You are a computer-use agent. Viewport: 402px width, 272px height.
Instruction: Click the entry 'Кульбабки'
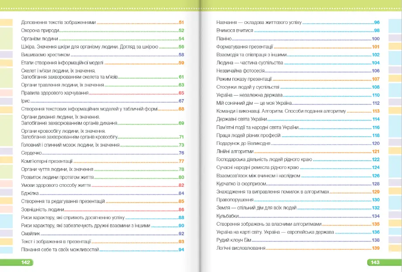(x=227, y=216)
